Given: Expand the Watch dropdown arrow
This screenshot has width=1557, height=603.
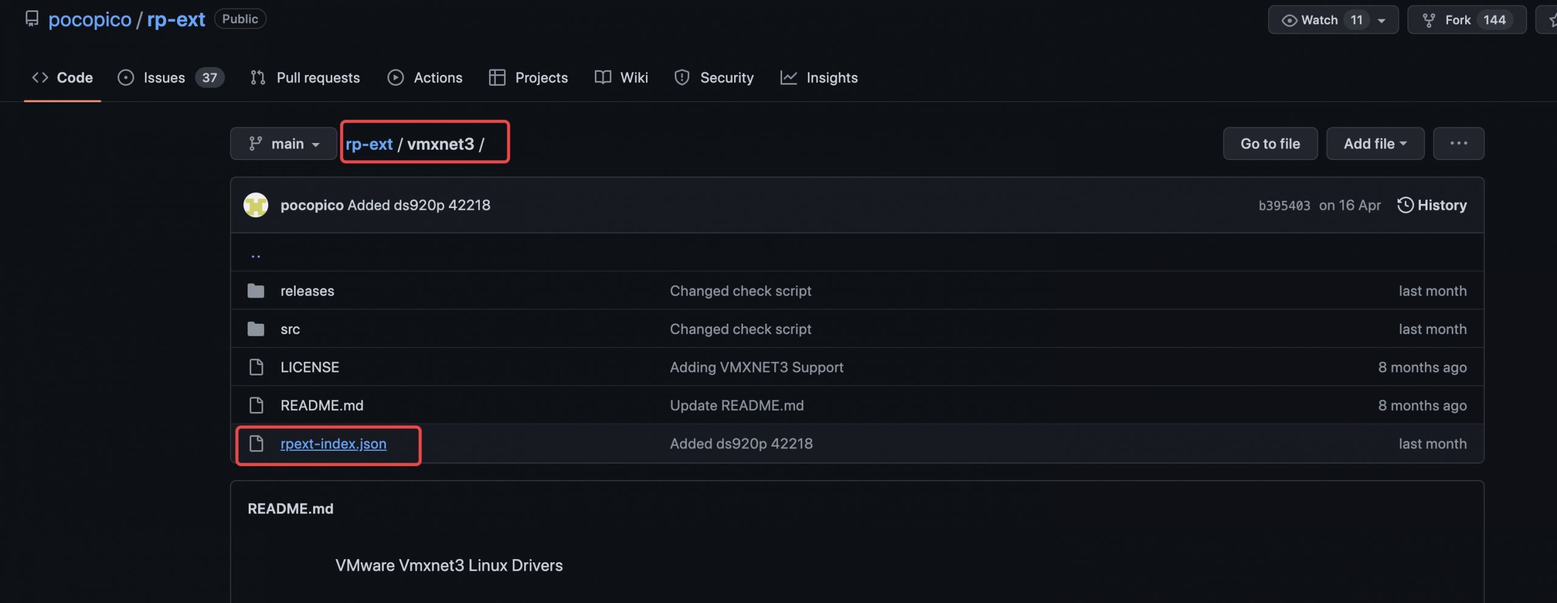Looking at the screenshot, I should tap(1381, 20).
